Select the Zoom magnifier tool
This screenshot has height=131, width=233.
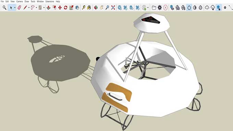[107, 8]
